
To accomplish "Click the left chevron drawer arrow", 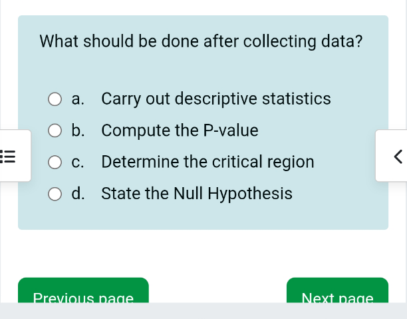I will pyautogui.click(x=397, y=157).
